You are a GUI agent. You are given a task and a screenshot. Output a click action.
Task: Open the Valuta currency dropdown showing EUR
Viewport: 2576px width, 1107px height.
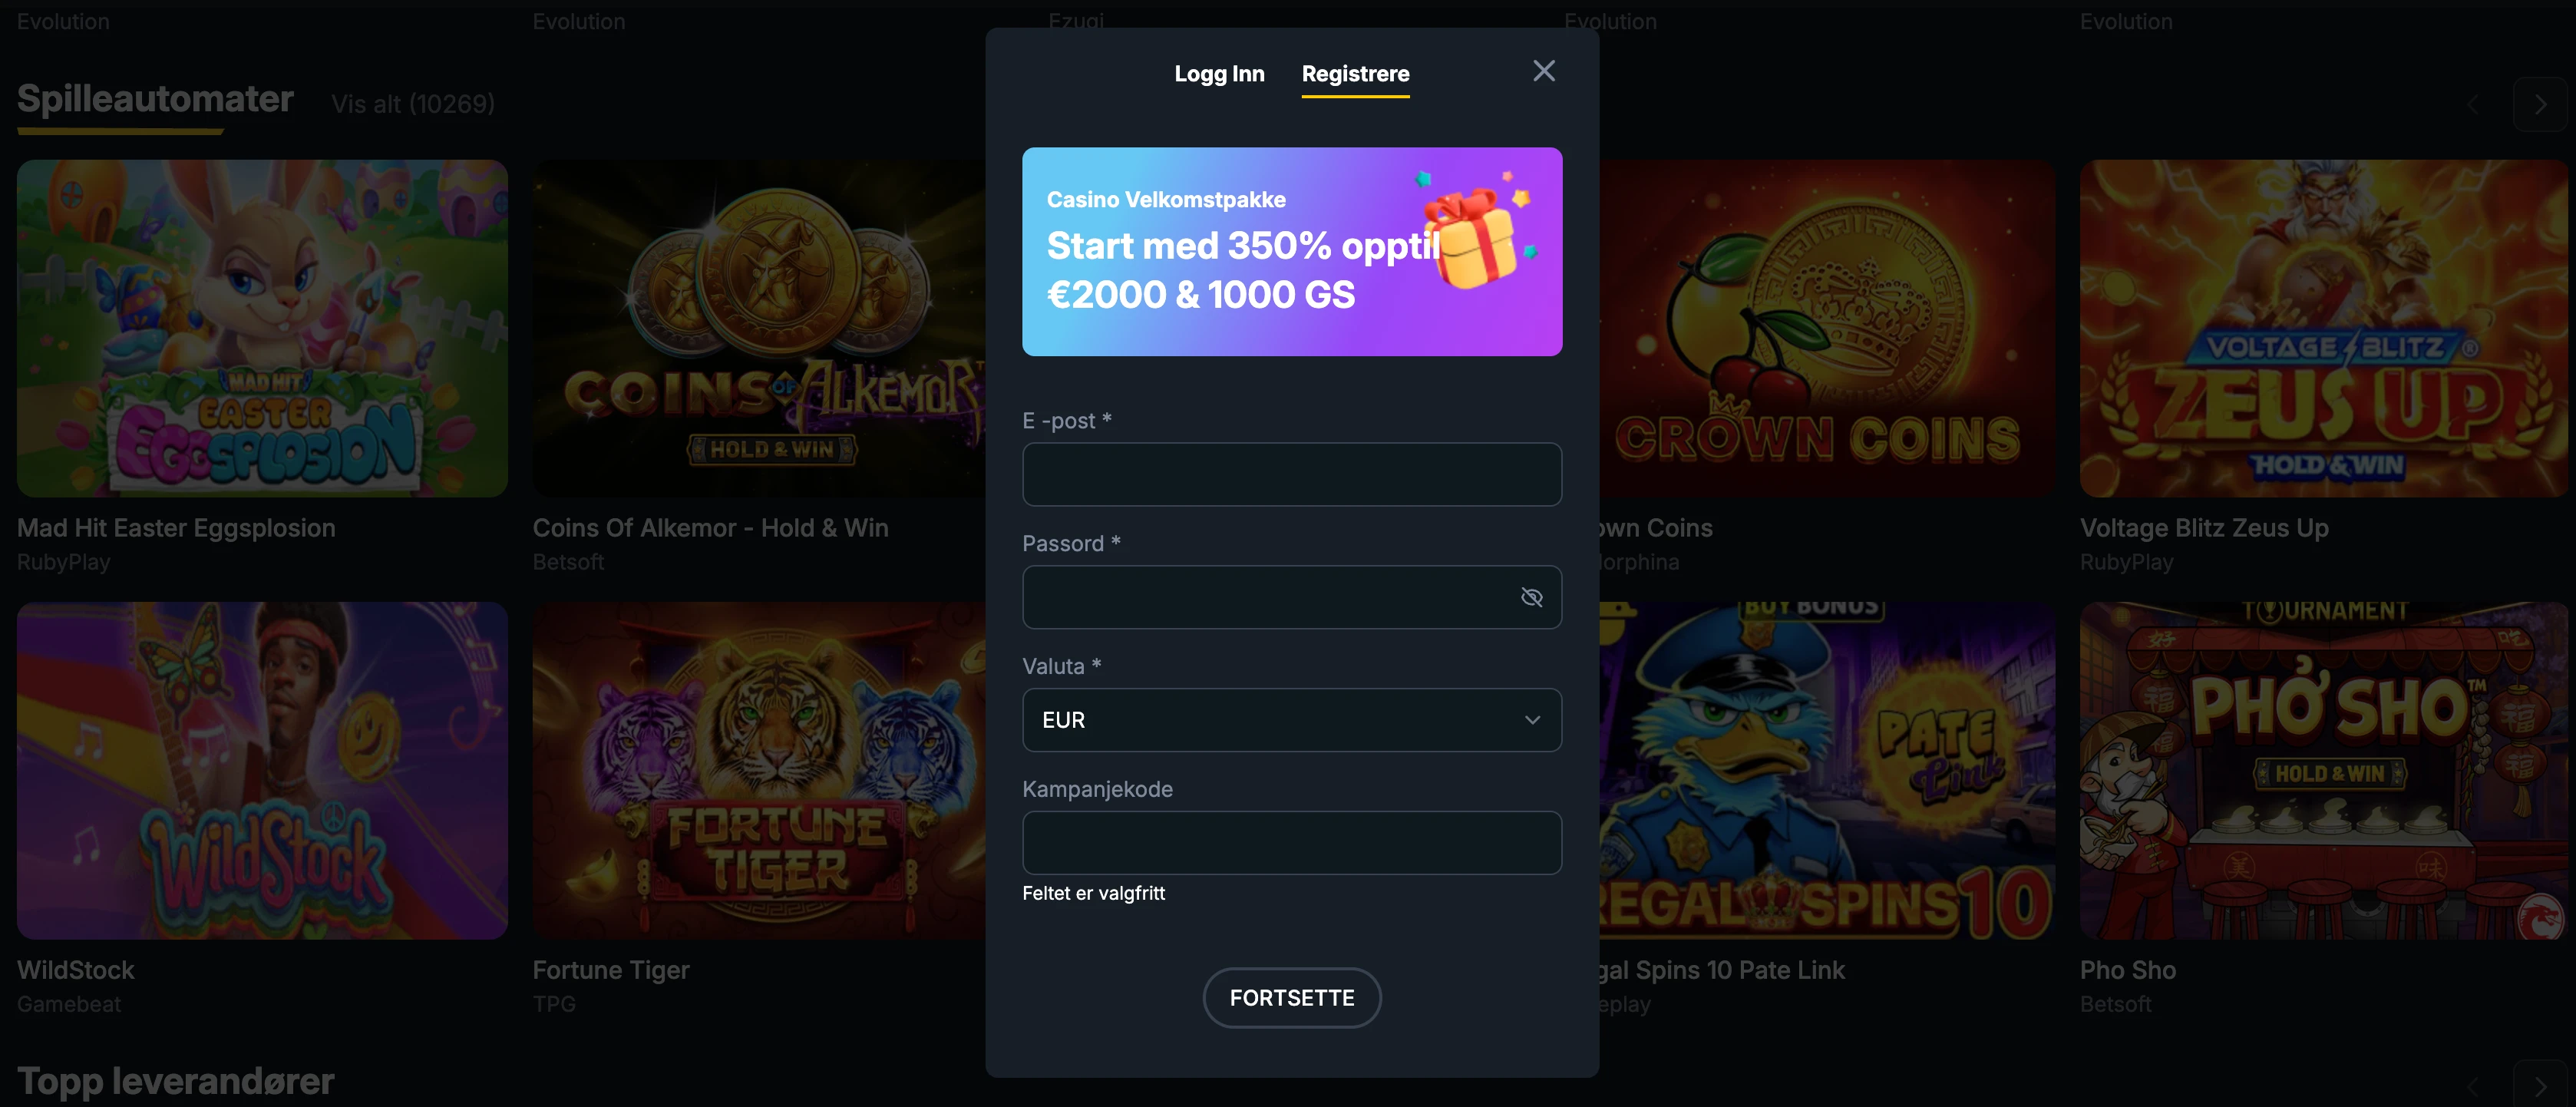coord(1292,720)
